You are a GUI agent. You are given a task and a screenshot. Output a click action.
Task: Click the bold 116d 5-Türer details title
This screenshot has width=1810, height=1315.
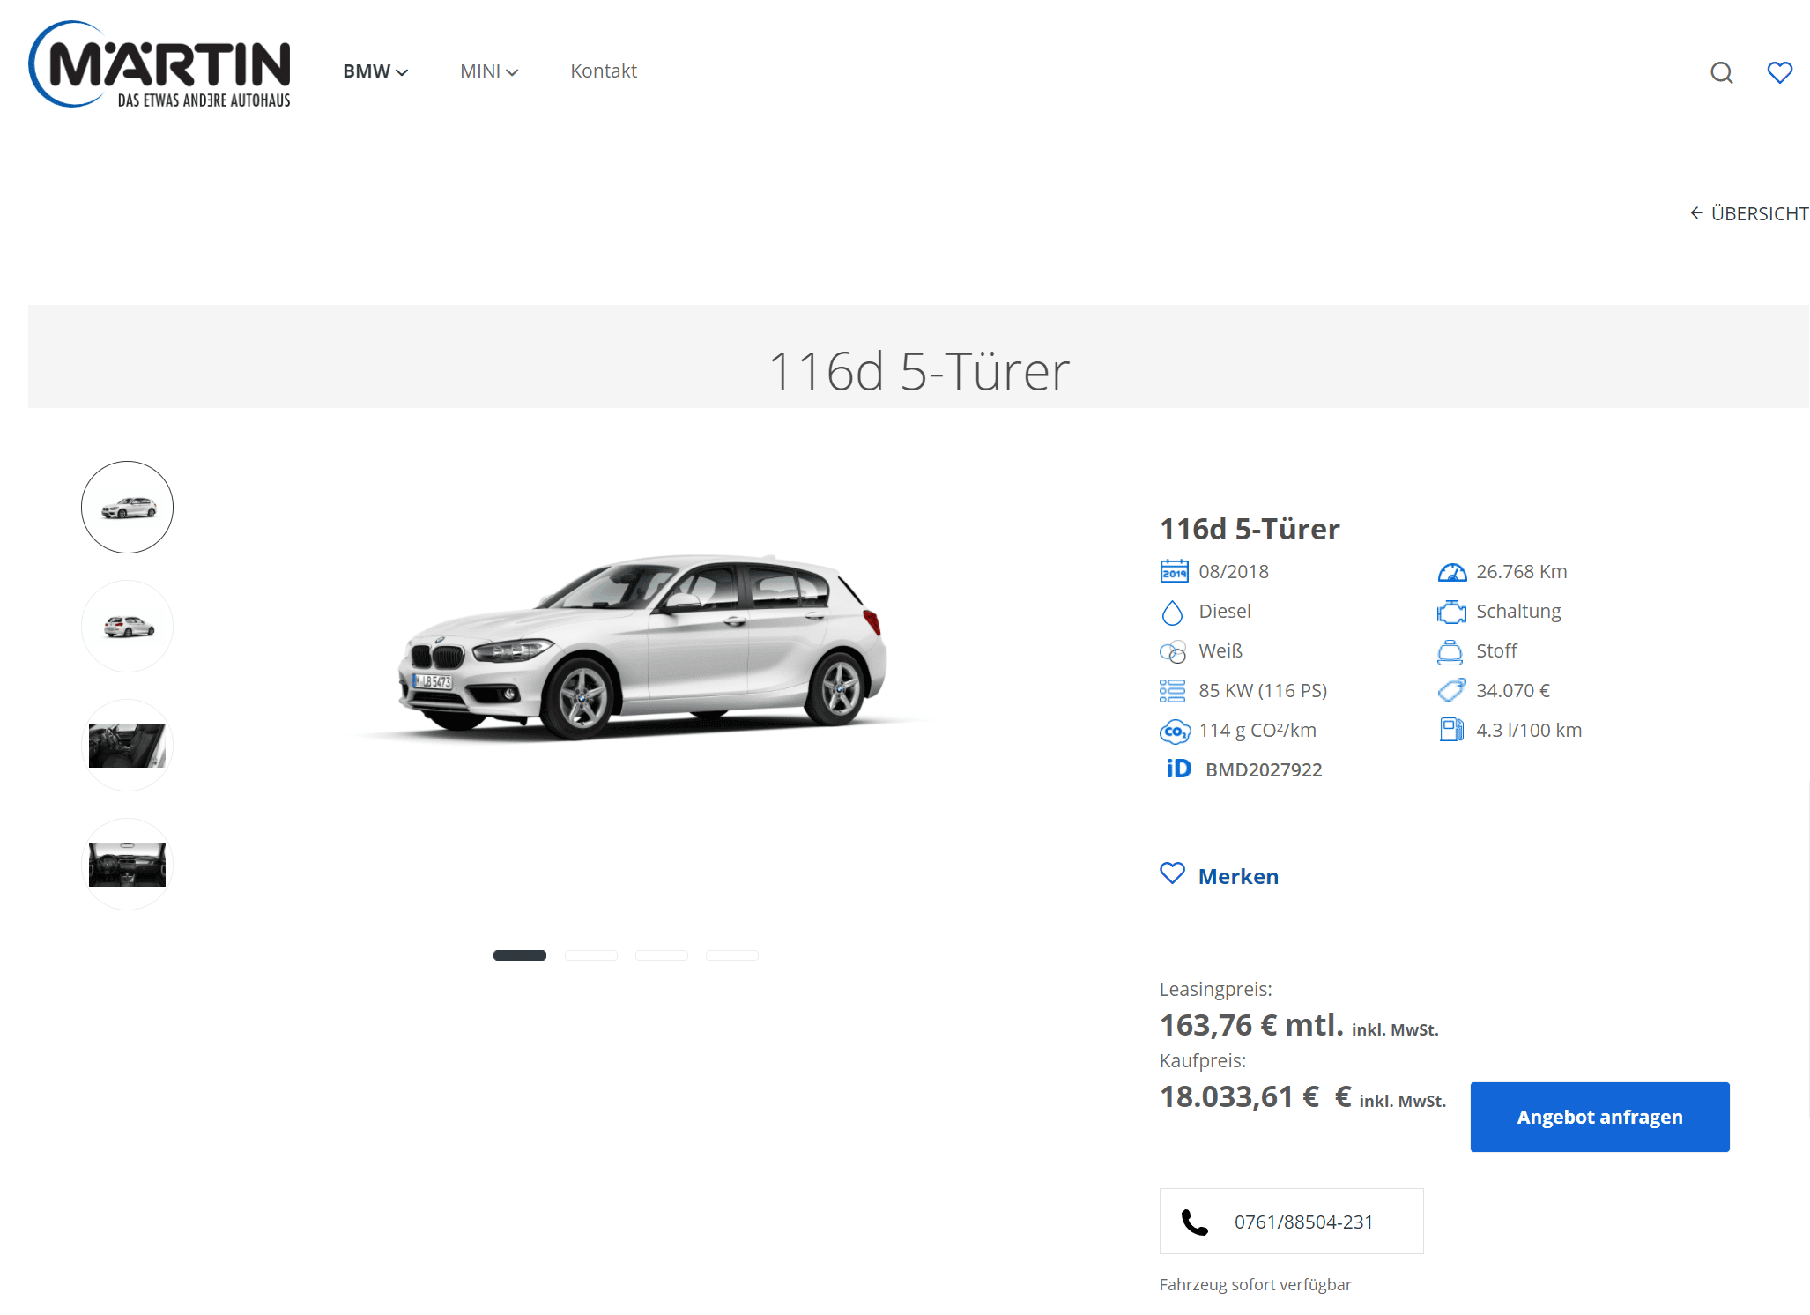click(x=1250, y=529)
